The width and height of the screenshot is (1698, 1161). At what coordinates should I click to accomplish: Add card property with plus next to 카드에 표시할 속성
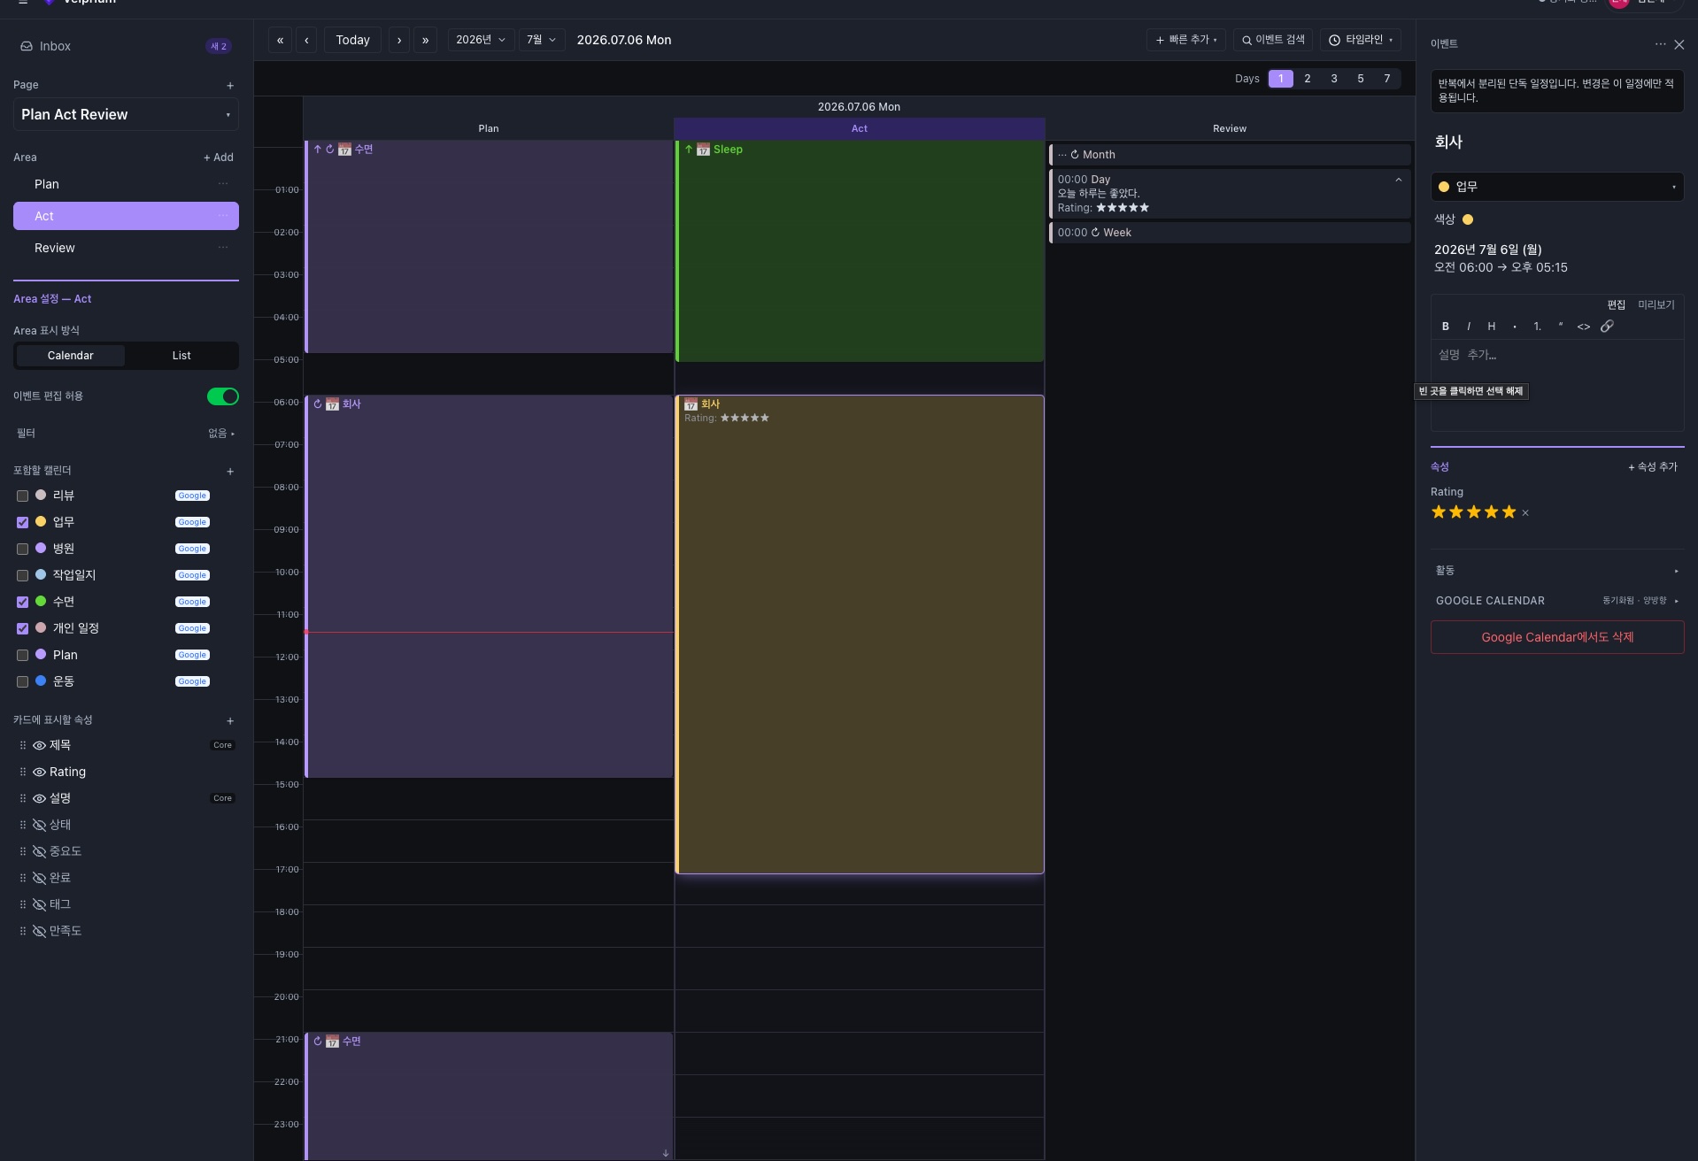(230, 721)
